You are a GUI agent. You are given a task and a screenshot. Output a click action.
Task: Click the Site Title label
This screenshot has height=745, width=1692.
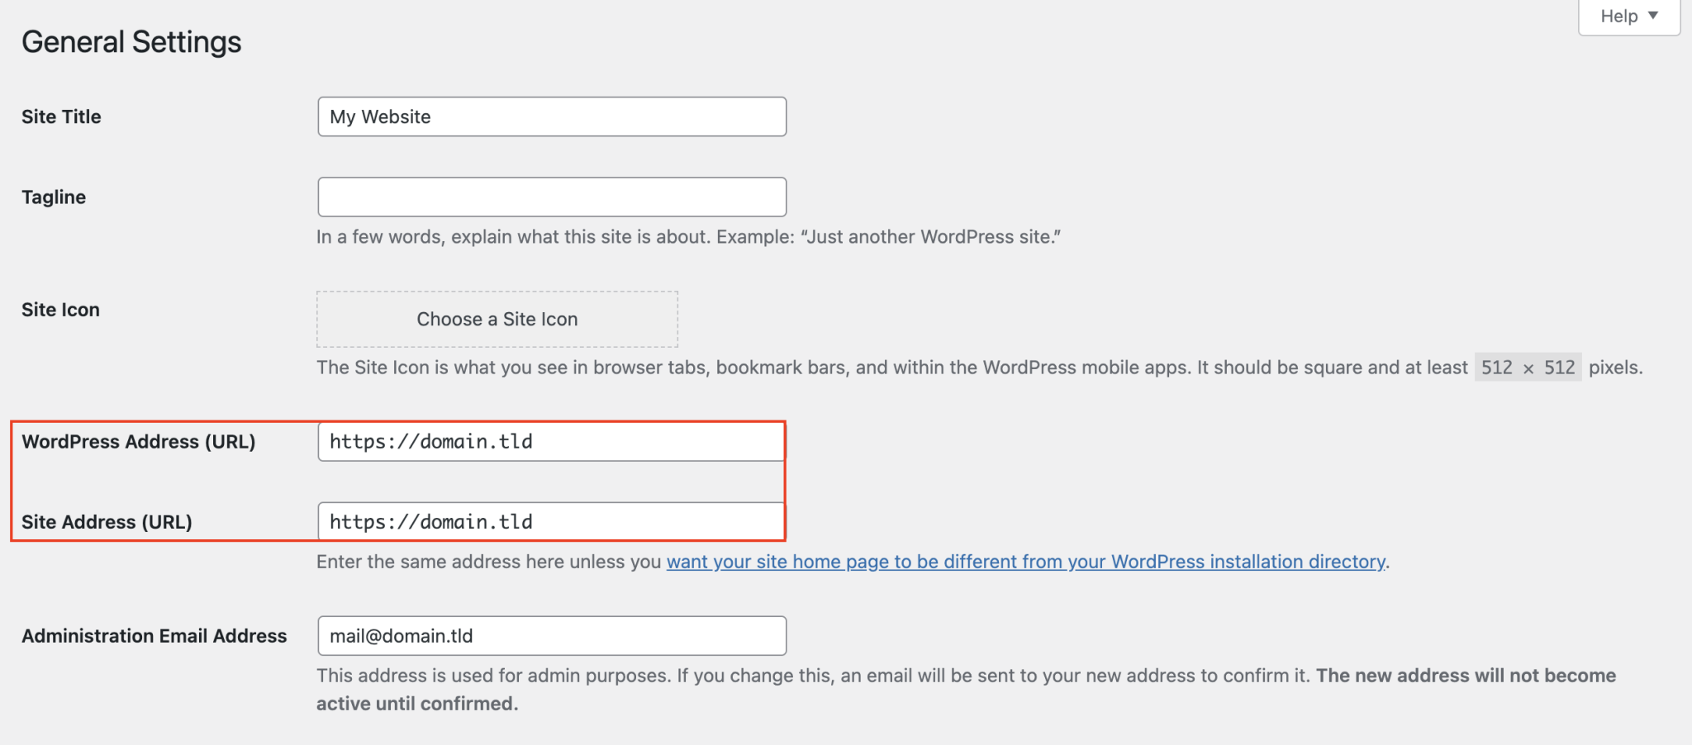click(x=61, y=116)
